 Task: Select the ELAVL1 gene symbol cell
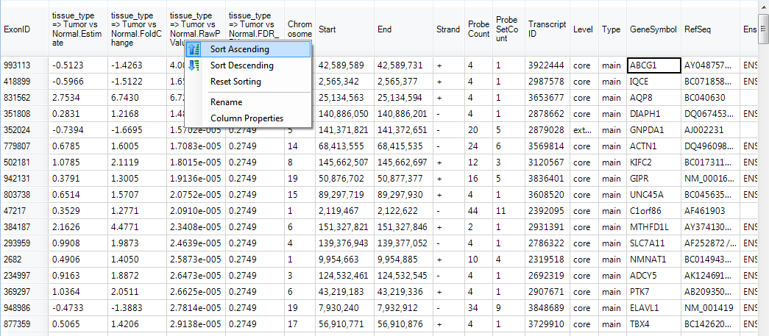[653, 307]
